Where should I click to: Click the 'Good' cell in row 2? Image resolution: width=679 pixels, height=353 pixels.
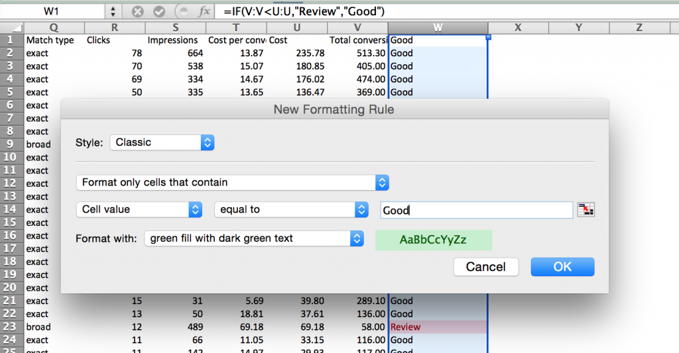(x=438, y=53)
